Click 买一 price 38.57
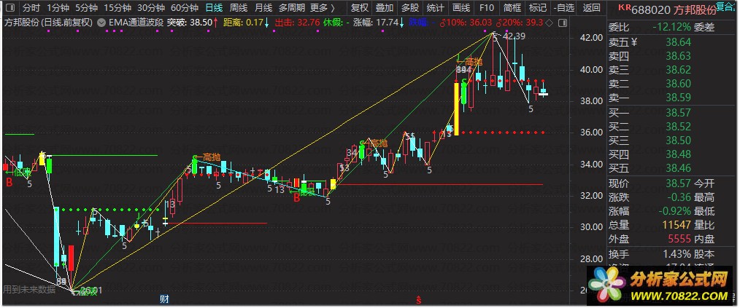Viewport: 740px width, 308px height. pyautogui.click(x=678, y=113)
